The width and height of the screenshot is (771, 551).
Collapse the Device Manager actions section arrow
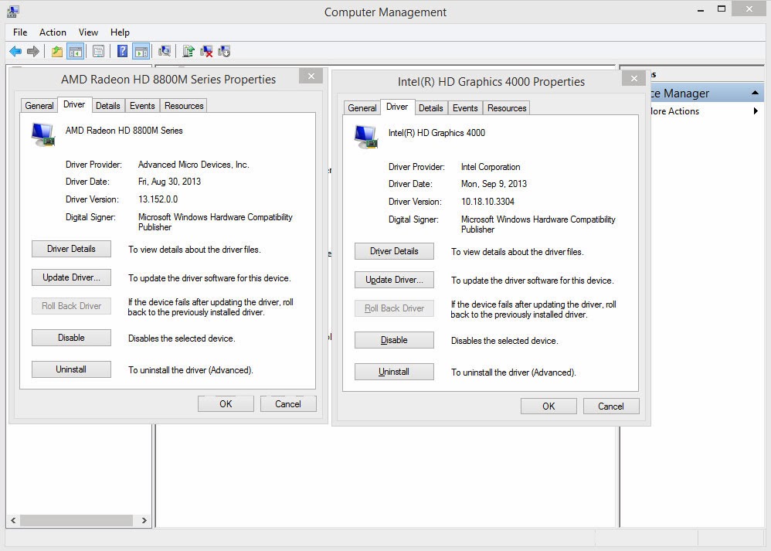pyautogui.click(x=756, y=93)
